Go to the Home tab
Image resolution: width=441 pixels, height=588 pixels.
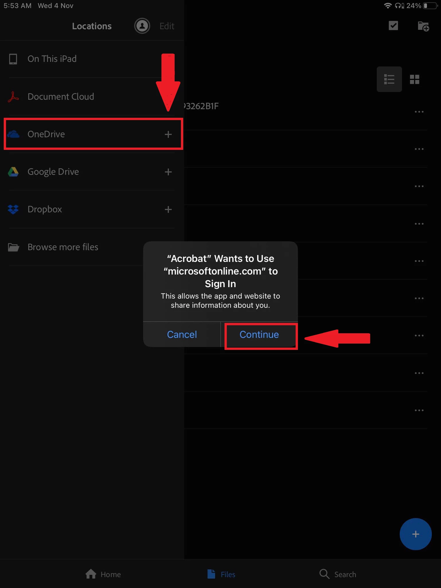(x=103, y=574)
